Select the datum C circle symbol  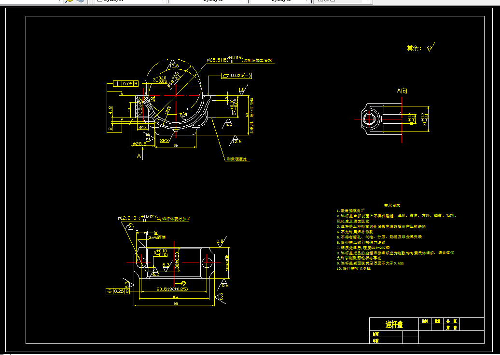[184, 283]
